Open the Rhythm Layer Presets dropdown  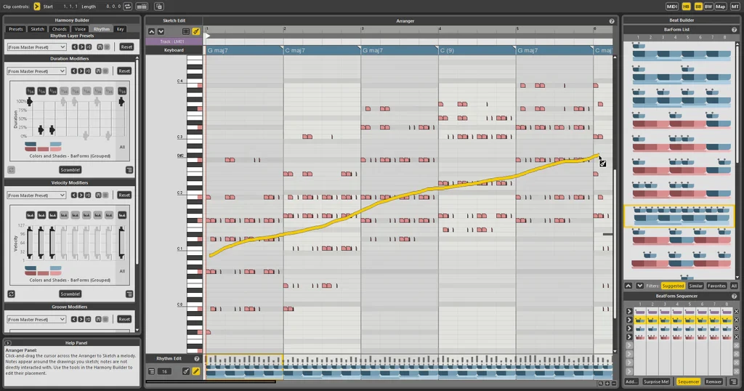tap(36, 47)
